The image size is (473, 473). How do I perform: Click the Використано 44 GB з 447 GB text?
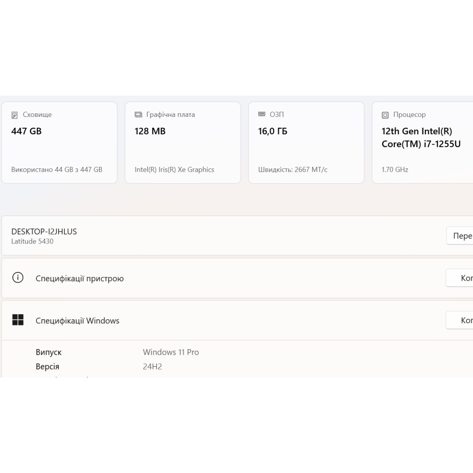(57, 169)
